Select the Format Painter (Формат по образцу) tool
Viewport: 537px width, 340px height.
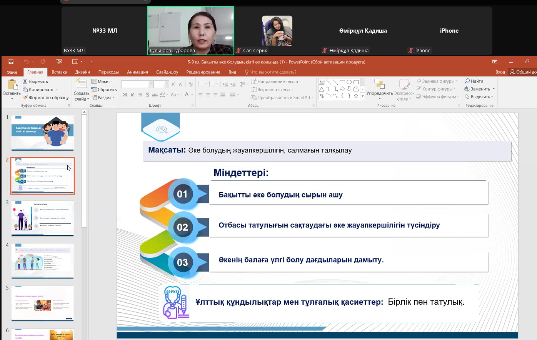tap(45, 98)
